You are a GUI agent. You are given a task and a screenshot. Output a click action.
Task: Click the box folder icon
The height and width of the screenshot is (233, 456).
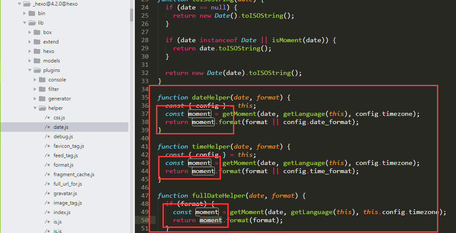pos(37,32)
